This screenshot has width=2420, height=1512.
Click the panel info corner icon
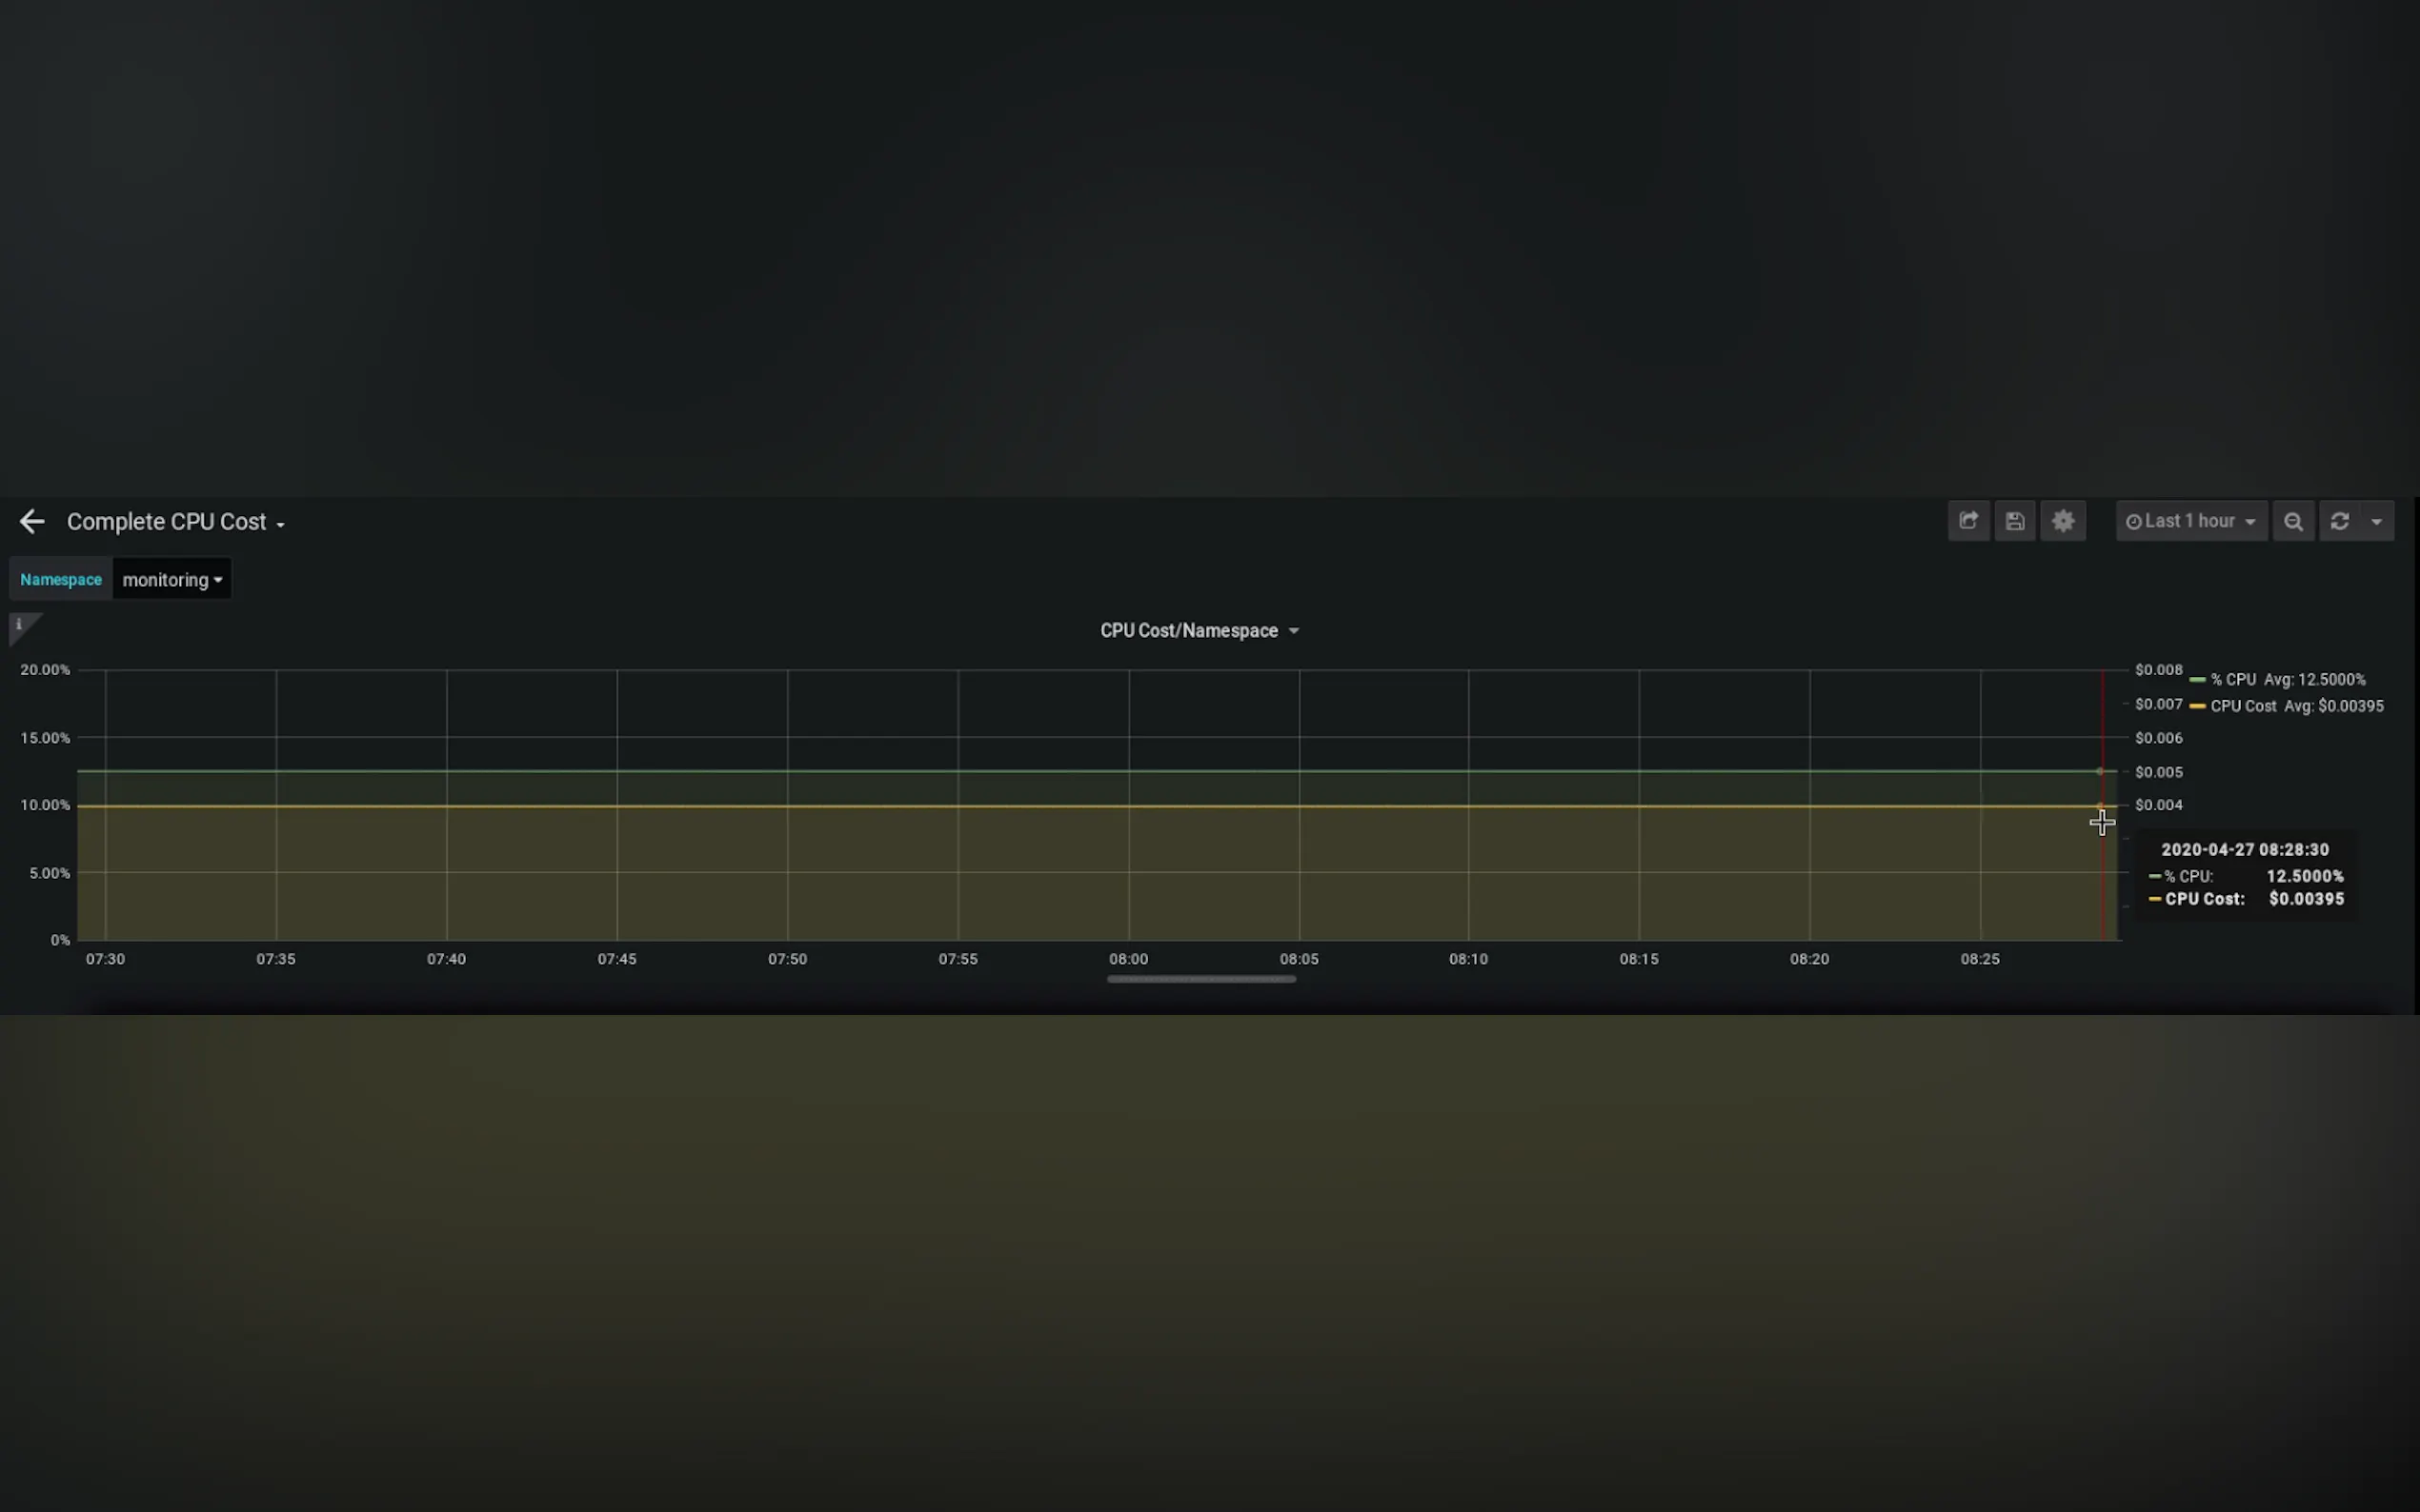(20, 625)
